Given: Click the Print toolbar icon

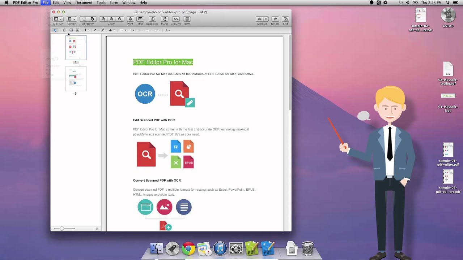Looking at the screenshot, I should [x=130, y=19].
